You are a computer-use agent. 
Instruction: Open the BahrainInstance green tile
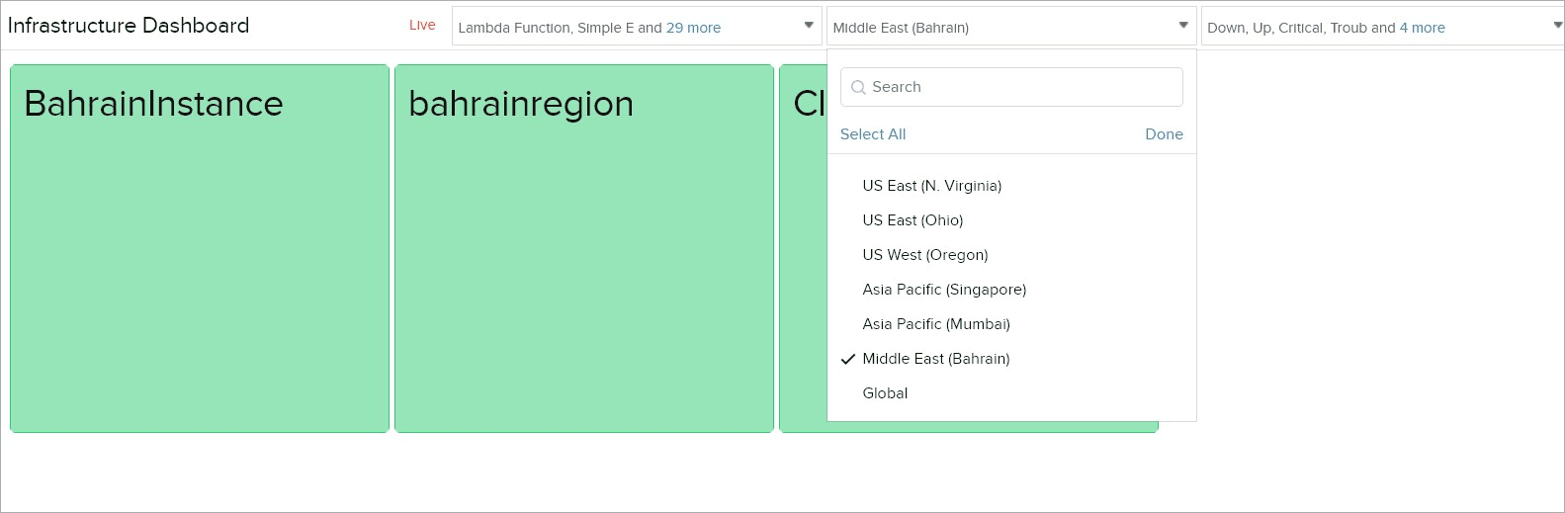click(x=199, y=248)
